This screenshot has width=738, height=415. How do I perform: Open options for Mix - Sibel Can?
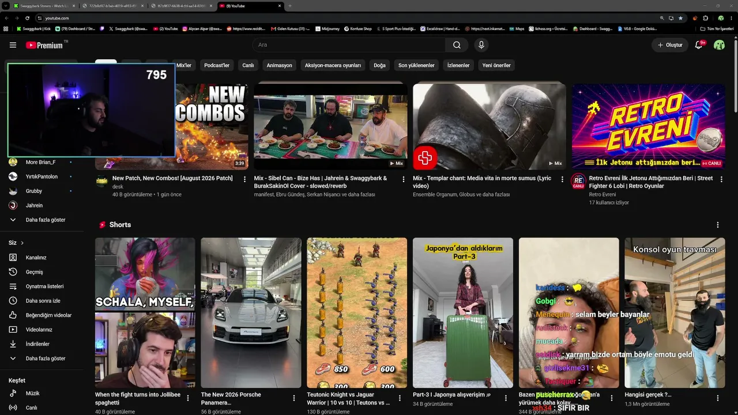coord(404,179)
